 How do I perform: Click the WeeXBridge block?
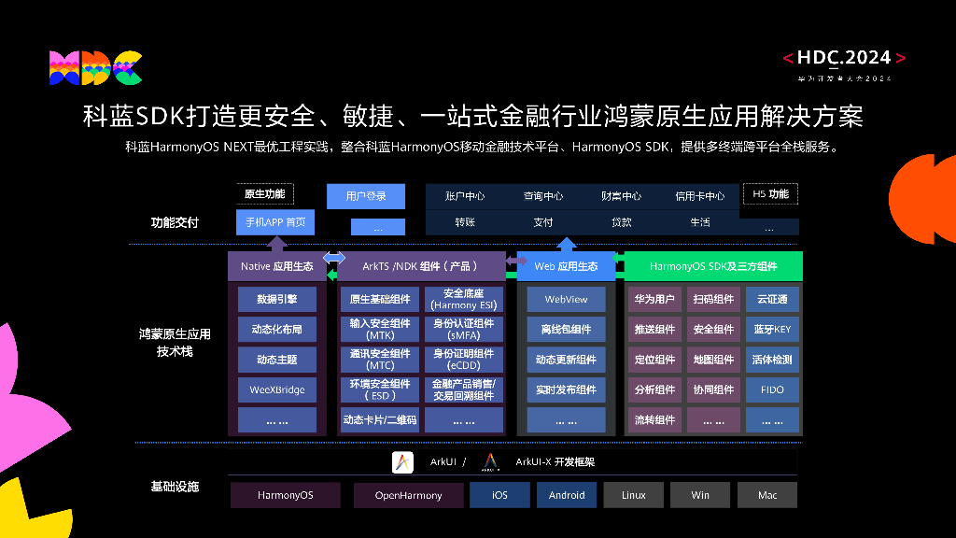click(x=277, y=389)
